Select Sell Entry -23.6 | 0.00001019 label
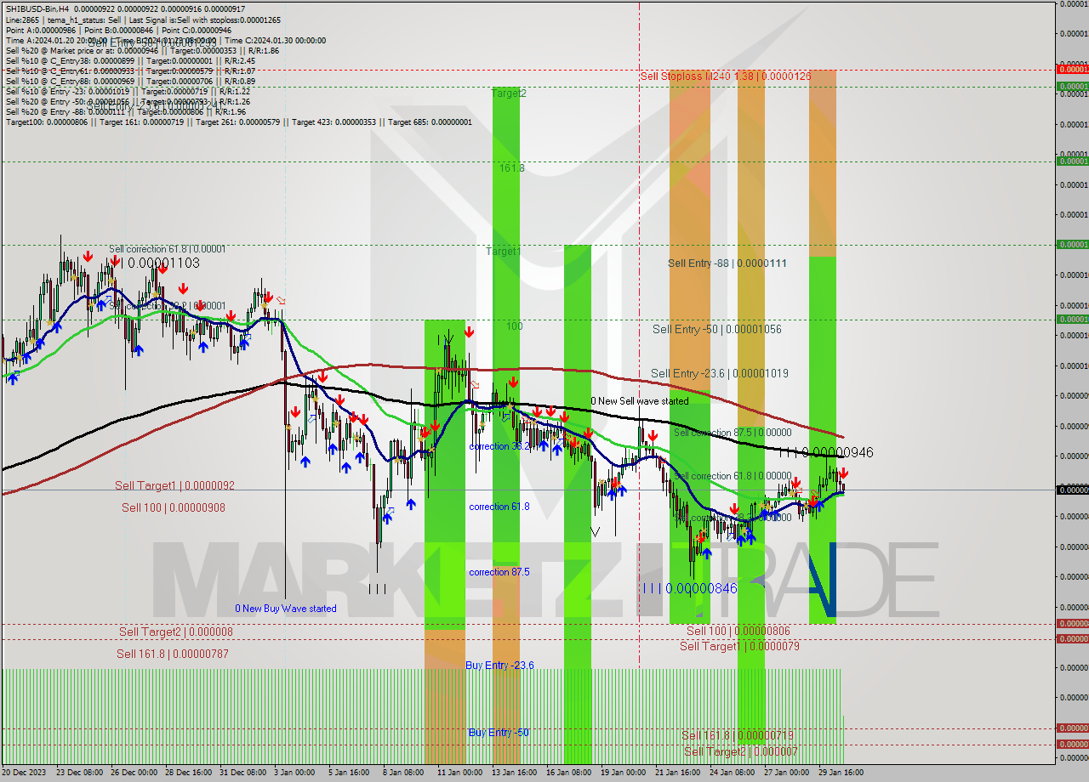Viewport: 1089px width, 782px height. coord(719,373)
